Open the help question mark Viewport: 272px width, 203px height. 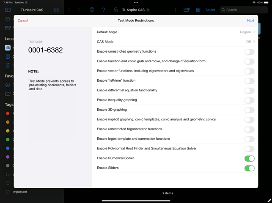click(104, 10)
